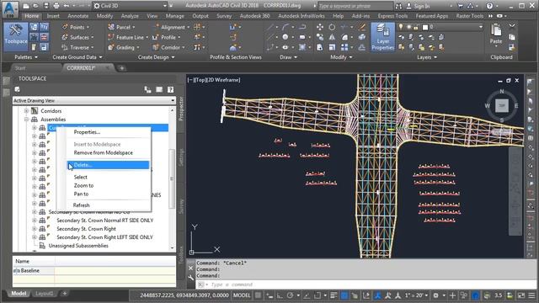Select Secondary St. Crown Normal RT SIDE ONLY
Image resolution: width=539 pixels, height=303 pixels.
click(x=104, y=221)
